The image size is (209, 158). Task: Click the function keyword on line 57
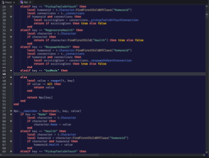tap(49, 111)
